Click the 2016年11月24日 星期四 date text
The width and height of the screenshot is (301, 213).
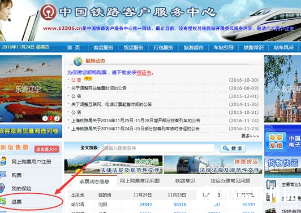tap(25, 47)
